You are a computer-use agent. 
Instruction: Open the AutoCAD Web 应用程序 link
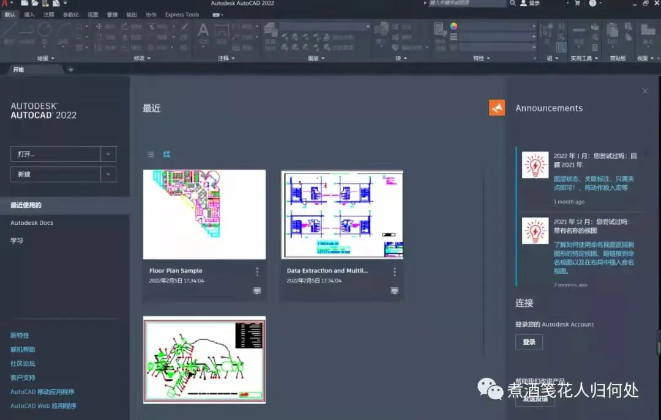point(43,406)
